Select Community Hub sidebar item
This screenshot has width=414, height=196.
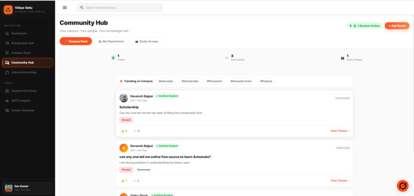tap(27, 63)
